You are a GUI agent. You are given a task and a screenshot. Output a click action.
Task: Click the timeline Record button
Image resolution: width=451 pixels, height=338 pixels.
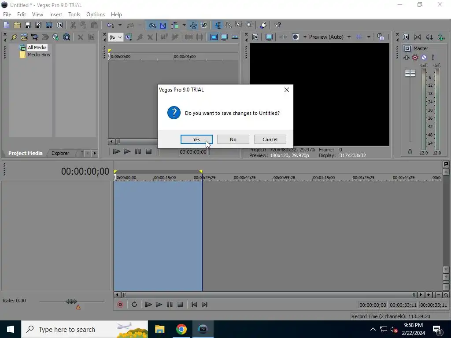pyautogui.click(x=120, y=305)
